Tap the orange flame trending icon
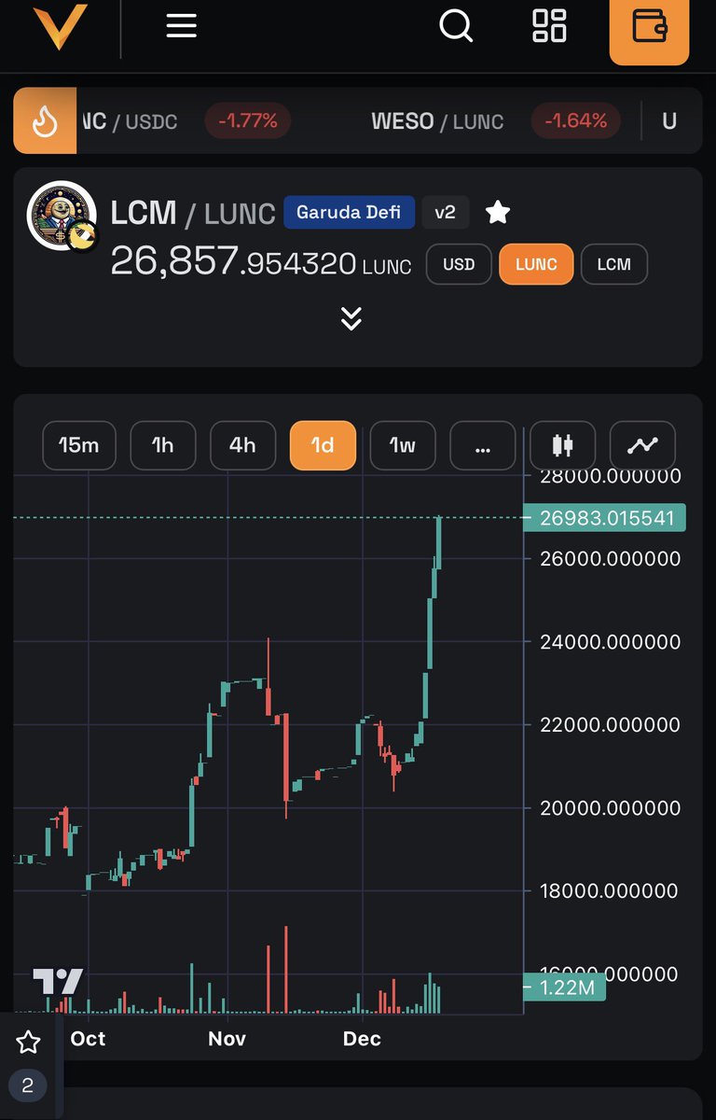716x1120 pixels. [x=45, y=120]
